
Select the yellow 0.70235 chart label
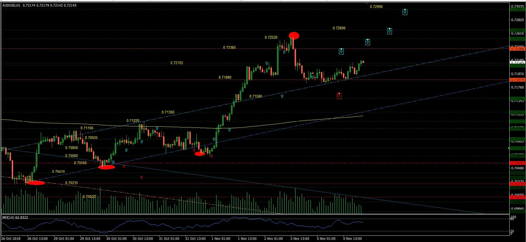tap(71, 183)
